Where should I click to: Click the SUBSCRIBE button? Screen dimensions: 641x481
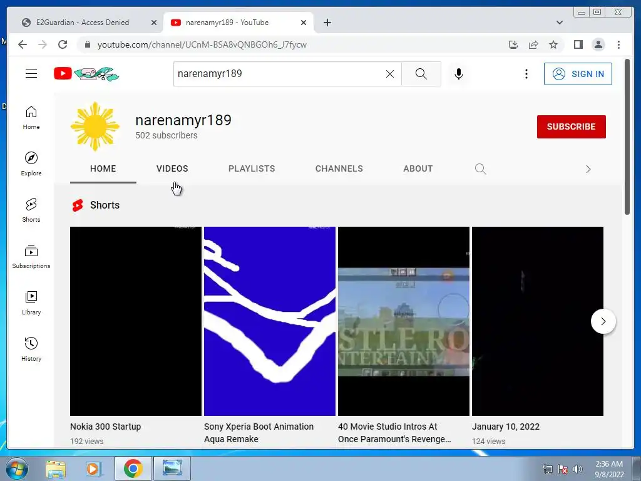tap(571, 127)
